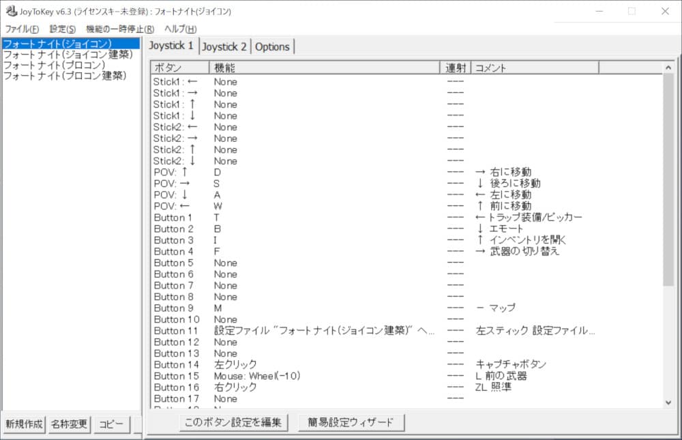Screen dimensions: 682x440
Task: Click the 連射 column header
Action: 456,68
